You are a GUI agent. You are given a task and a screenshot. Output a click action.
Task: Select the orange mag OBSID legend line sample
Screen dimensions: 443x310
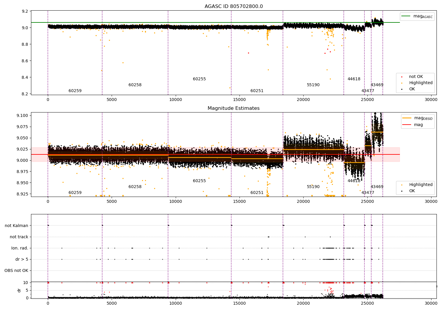407,118
